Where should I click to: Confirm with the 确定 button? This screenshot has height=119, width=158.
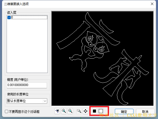point(124,112)
